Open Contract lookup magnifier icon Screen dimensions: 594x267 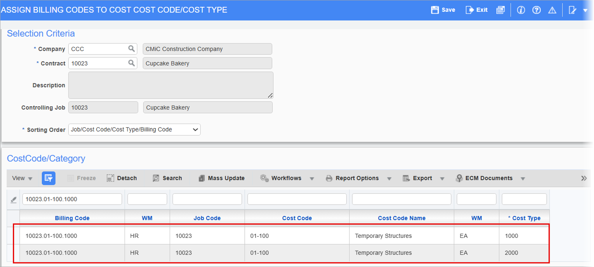click(132, 63)
